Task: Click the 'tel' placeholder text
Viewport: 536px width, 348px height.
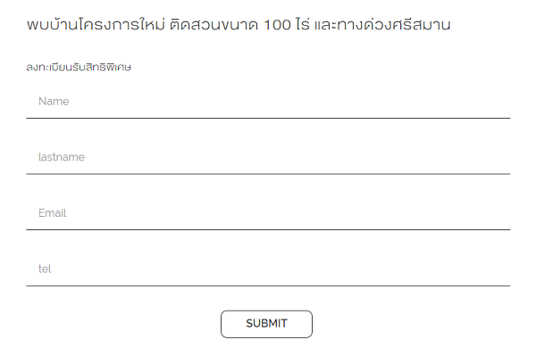Action: 45,269
